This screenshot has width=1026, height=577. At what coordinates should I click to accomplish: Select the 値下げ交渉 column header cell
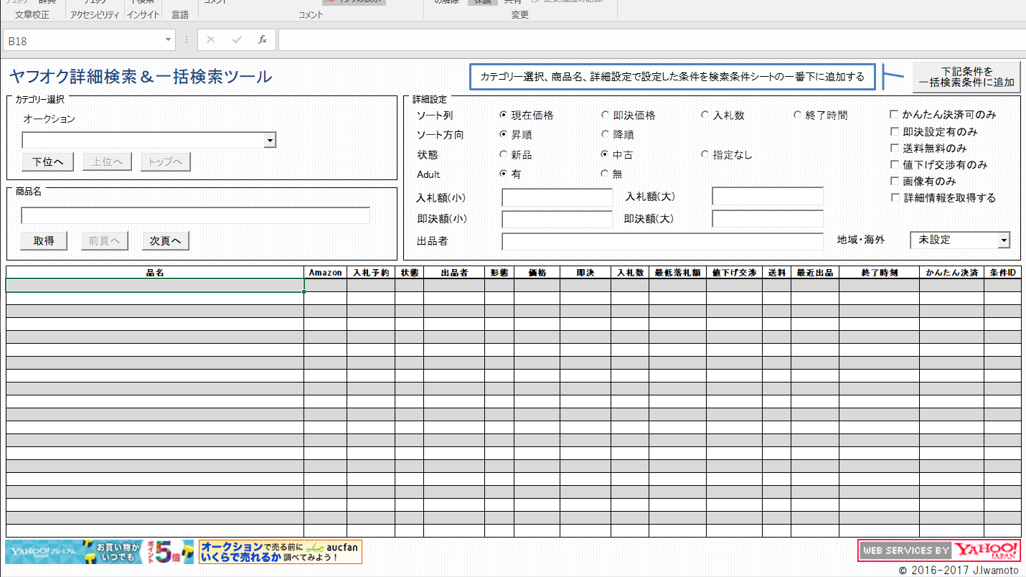click(x=735, y=273)
